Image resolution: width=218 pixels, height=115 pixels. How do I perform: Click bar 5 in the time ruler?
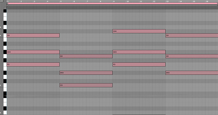pyautogui.click(x=61, y=1)
